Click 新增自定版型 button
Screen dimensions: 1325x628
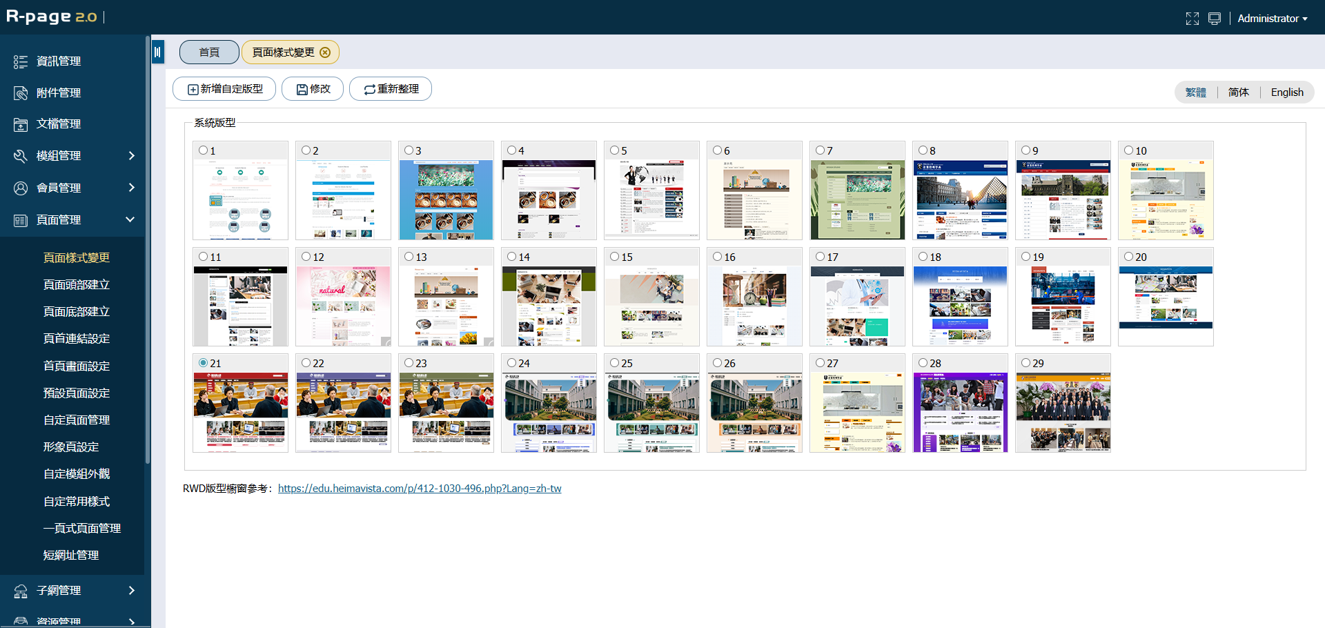(x=224, y=89)
